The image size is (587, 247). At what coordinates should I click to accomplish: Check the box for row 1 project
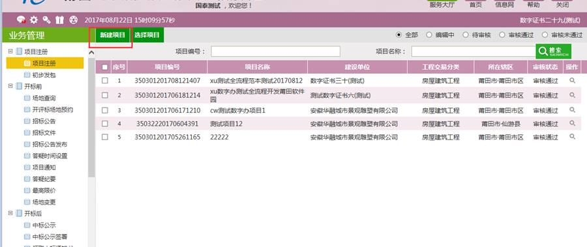(x=105, y=80)
